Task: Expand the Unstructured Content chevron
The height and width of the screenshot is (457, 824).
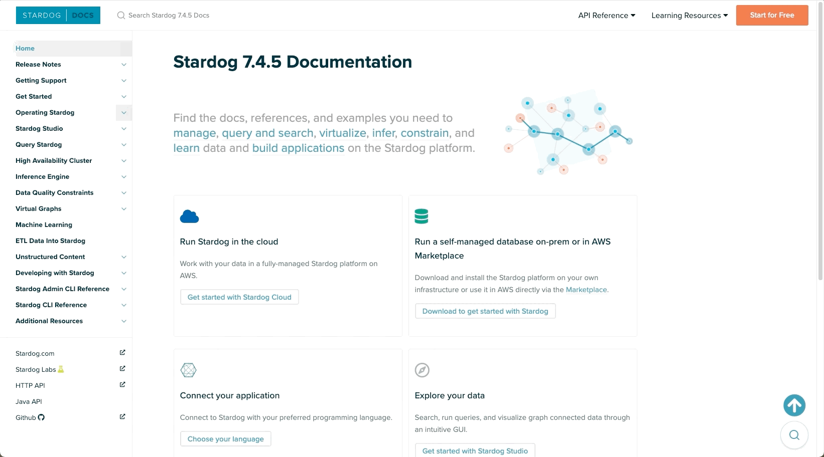Action: click(x=124, y=257)
